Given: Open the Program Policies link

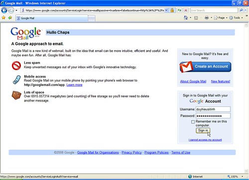Looking at the screenshot, I should click(x=156, y=153).
